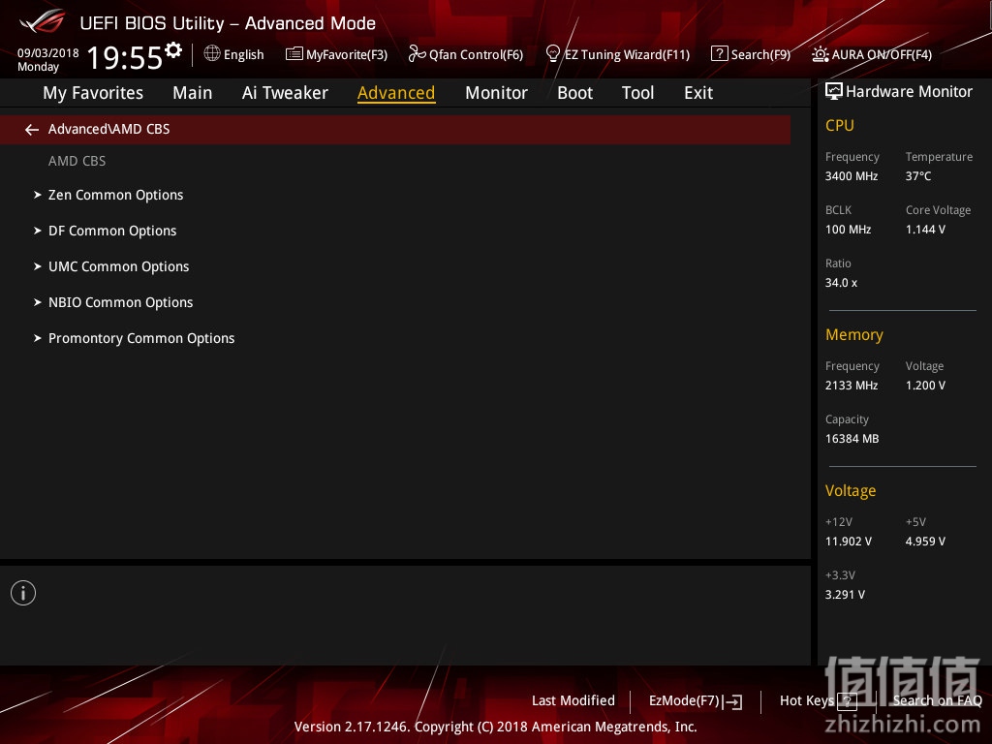Click Core Voltage value 1.144 V
Viewport: 992px width, 744px height.
click(925, 229)
